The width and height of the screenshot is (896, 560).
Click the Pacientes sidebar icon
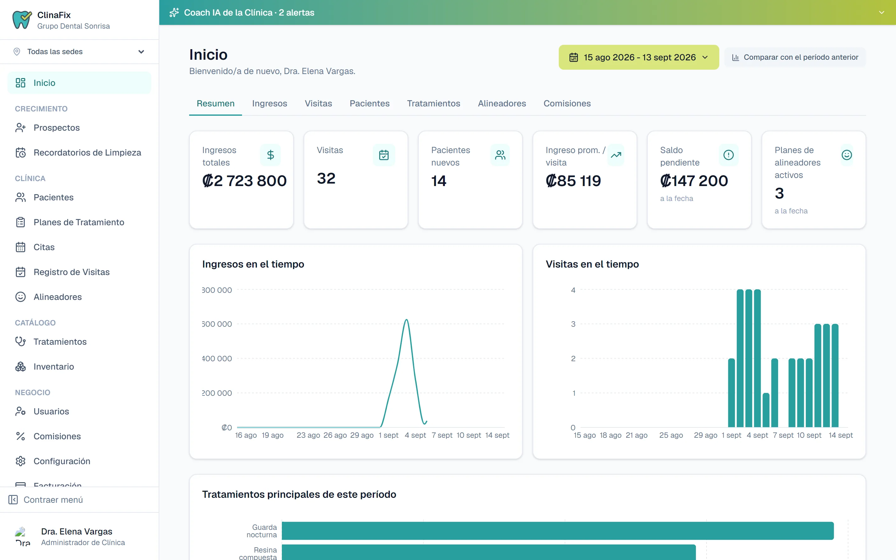(20, 198)
